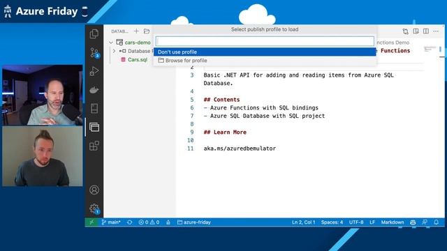Change indentation via Spaces: 4
The image size is (447, 251).
pos(332,222)
